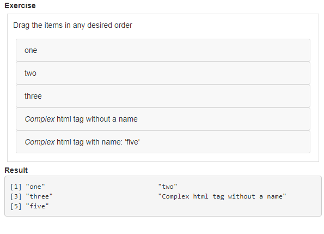Click "Complex html tag without a name" output string
This screenshot has height=234, width=324.
click(222, 196)
